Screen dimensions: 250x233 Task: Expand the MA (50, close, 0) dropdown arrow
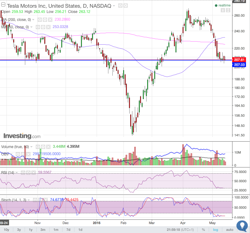31,27
